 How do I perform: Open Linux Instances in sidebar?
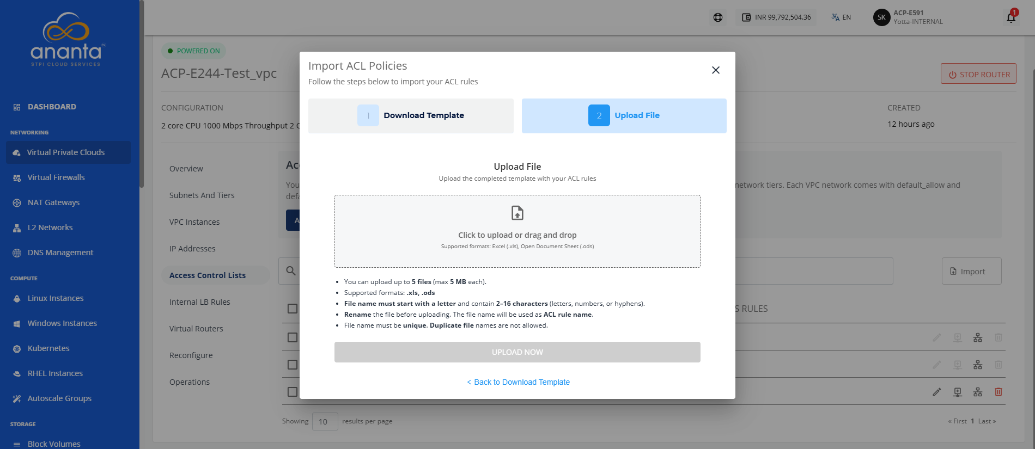pyautogui.click(x=56, y=298)
